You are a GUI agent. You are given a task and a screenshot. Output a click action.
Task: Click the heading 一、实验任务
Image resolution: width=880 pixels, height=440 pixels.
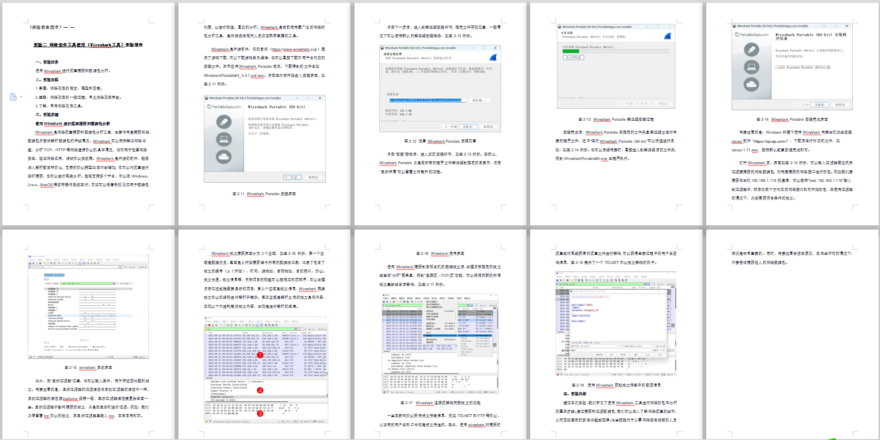[x=47, y=62]
